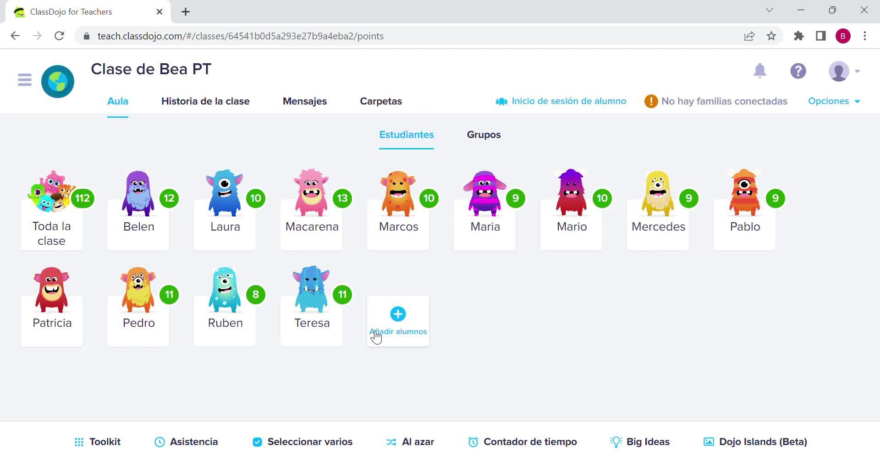Open Chrome three-dot menu
The width and height of the screenshot is (880, 462).
tap(865, 36)
